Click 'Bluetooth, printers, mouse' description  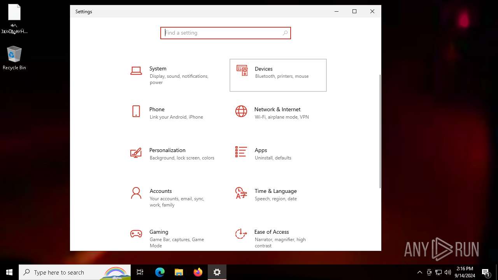pos(282,76)
